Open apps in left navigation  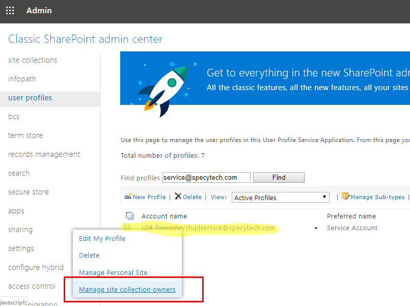coord(16,211)
